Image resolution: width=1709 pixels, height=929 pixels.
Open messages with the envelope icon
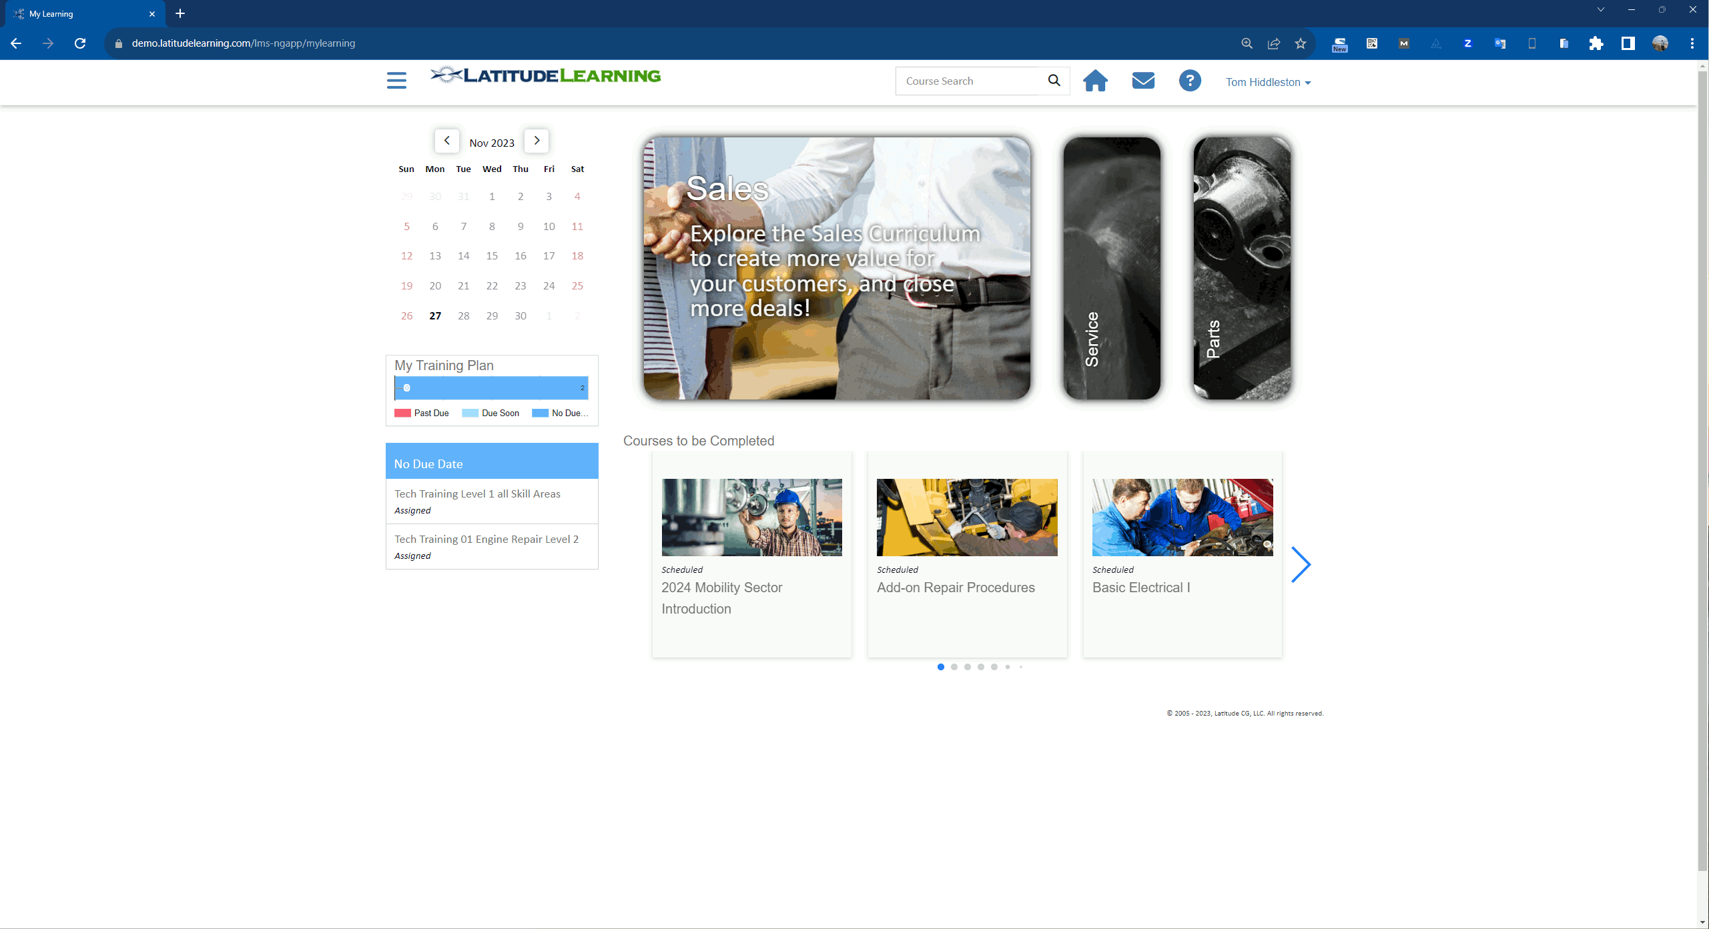[1142, 80]
